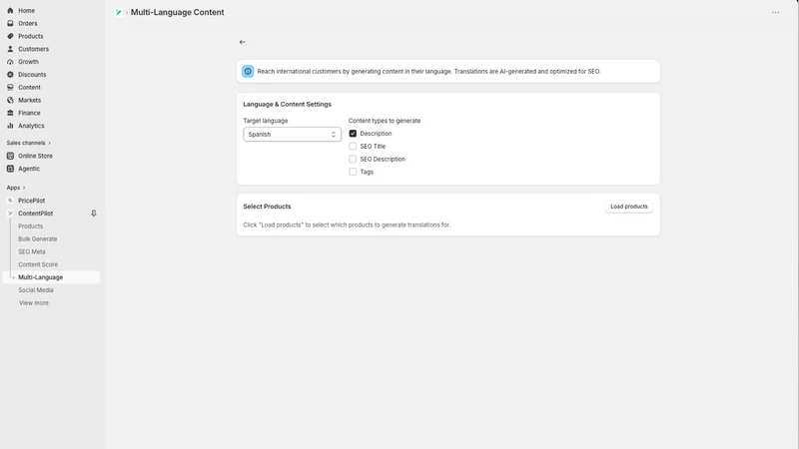Open ContentPilot Products subpage

(31, 226)
